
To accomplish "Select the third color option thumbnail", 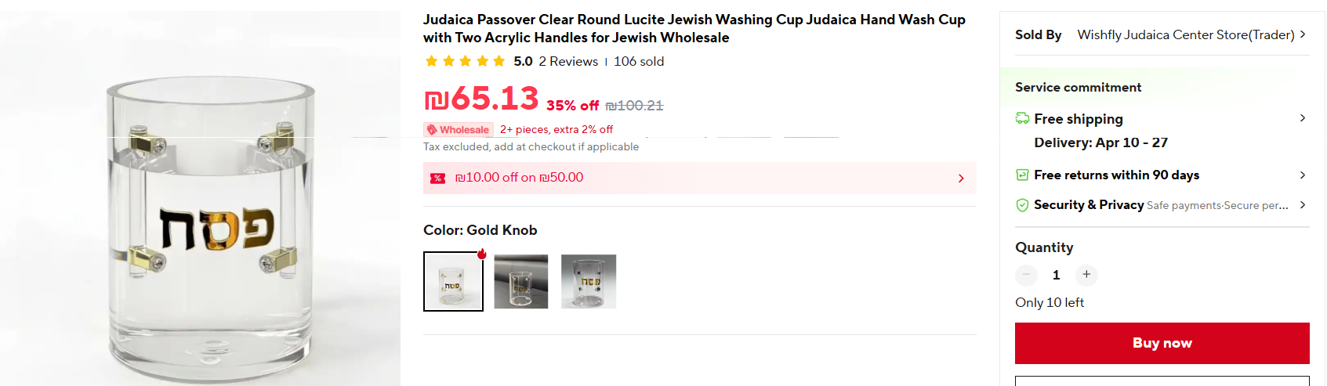I will (589, 281).
